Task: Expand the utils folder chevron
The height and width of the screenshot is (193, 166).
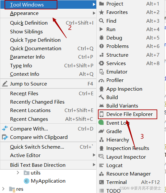Action: coord(18,173)
